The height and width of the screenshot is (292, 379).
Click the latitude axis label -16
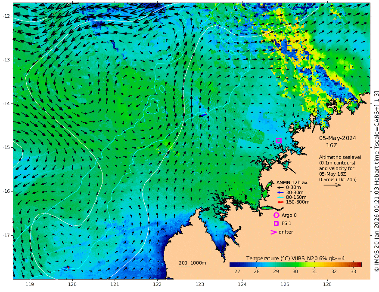[x=6, y=191]
